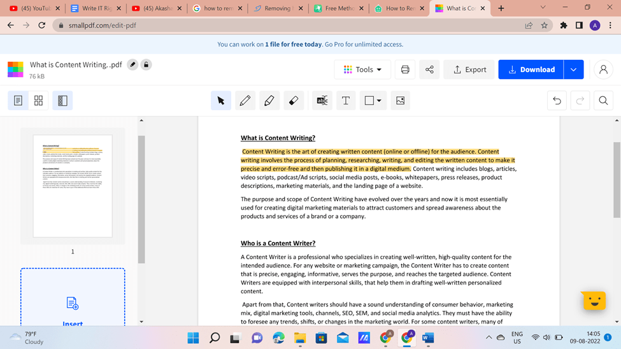621x349 pixels.
Task: Bookmark this page with star
Action: tap(544, 25)
